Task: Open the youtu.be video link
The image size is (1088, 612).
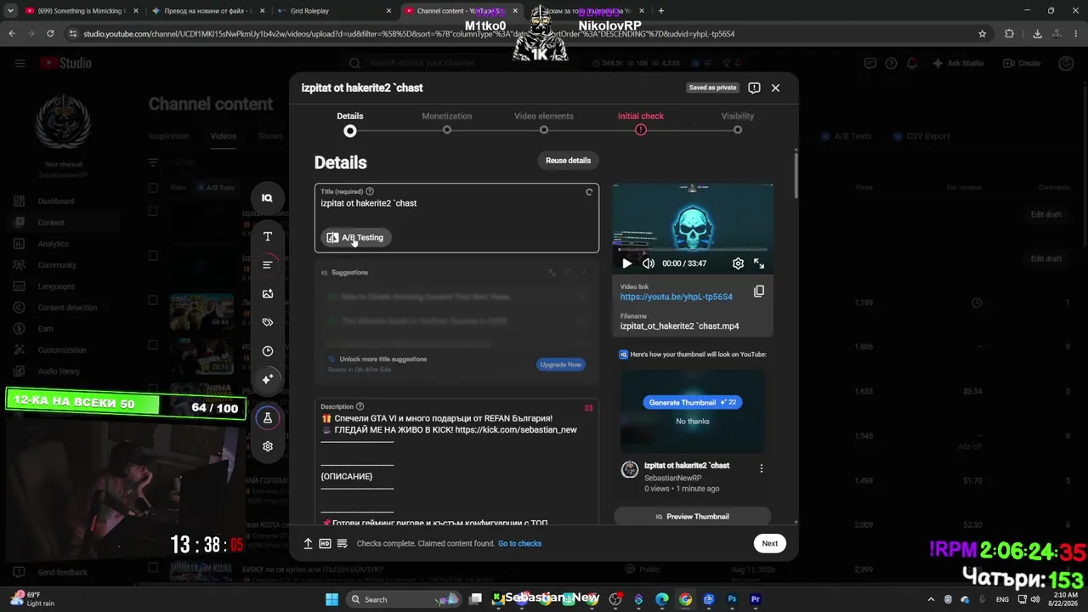Action: (676, 297)
